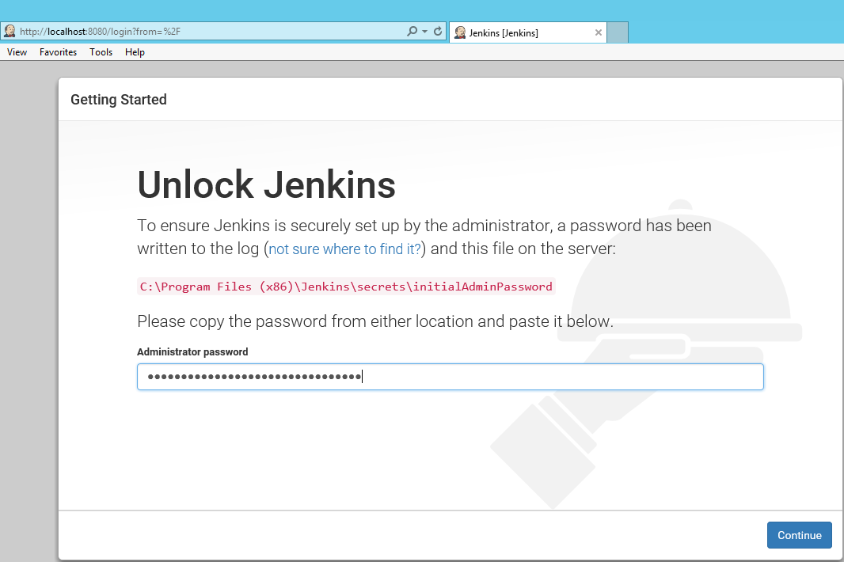Click the Administrator password label
The height and width of the screenshot is (562, 844).
click(192, 351)
